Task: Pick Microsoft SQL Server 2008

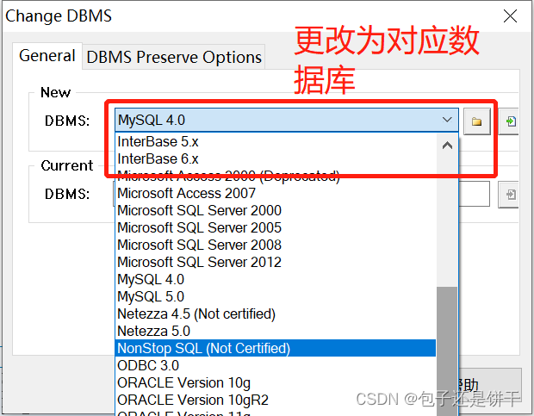Action: [275, 245]
